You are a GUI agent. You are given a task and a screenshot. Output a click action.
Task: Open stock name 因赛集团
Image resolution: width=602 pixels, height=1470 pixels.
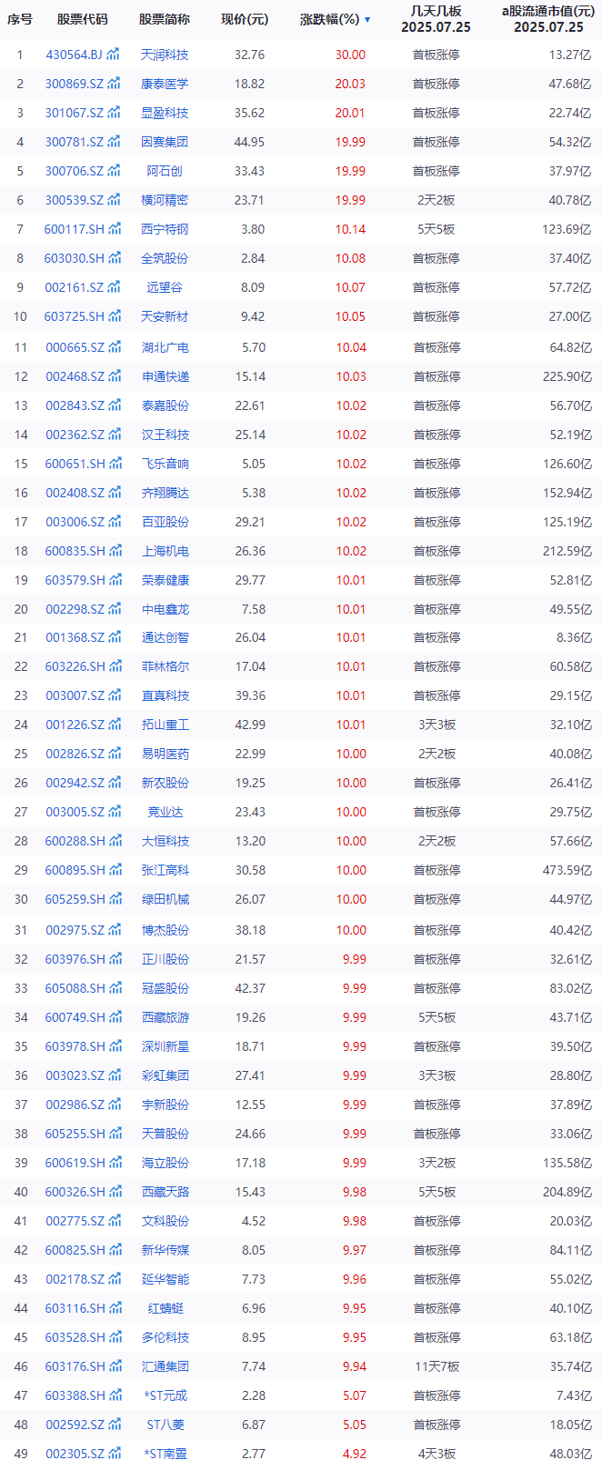[166, 142]
